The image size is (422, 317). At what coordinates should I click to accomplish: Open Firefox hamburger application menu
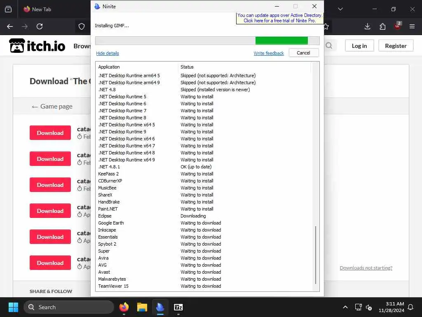tap(412, 26)
